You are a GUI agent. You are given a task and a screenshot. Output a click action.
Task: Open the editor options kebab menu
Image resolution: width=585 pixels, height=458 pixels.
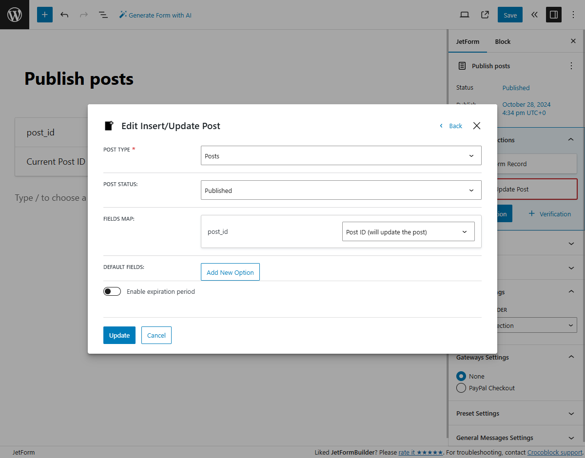[x=573, y=15]
